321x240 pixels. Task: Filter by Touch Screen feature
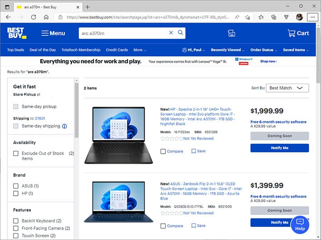coord(16,236)
